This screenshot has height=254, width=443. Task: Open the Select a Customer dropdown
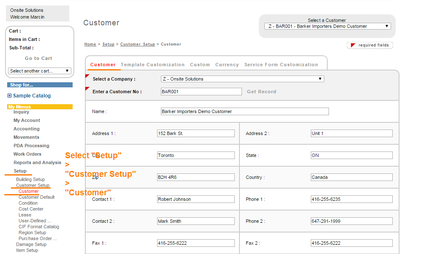point(327,26)
